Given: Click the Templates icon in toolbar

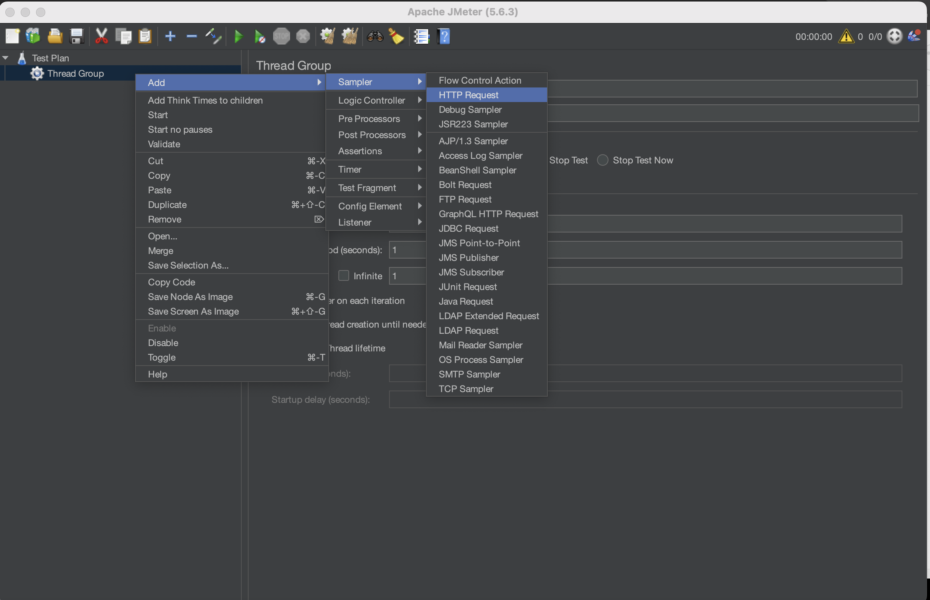Looking at the screenshot, I should [33, 36].
